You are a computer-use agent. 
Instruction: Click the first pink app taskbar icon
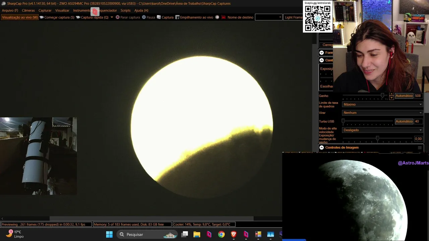tap(209, 234)
